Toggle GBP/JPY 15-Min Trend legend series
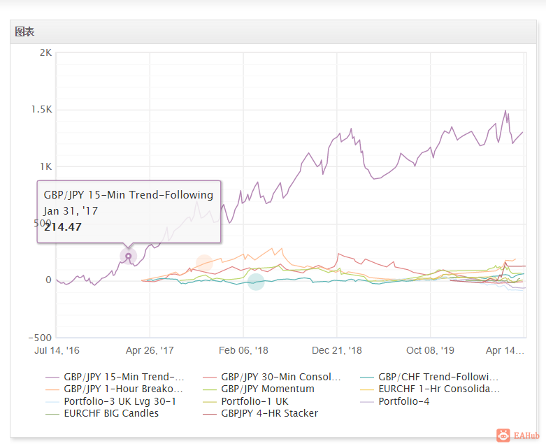 point(115,377)
